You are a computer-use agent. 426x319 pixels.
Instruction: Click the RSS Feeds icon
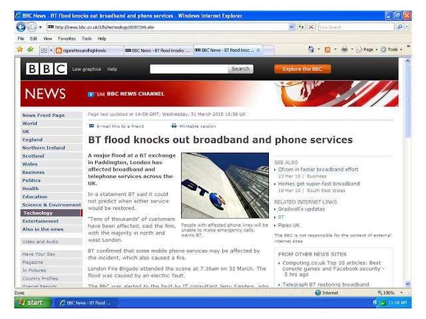tap(327, 50)
